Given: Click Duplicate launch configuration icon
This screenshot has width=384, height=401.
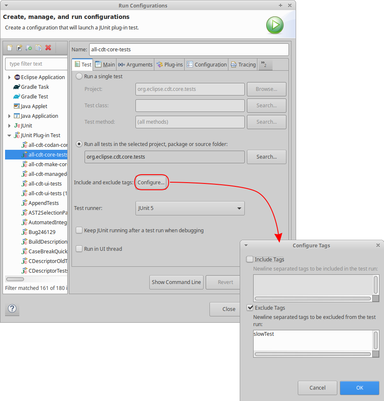Looking at the screenshot, I should [38, 48].
